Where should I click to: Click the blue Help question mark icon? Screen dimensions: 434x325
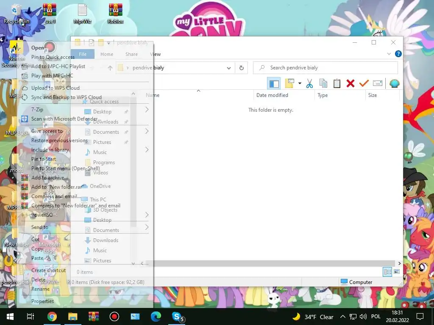(398, 54)
